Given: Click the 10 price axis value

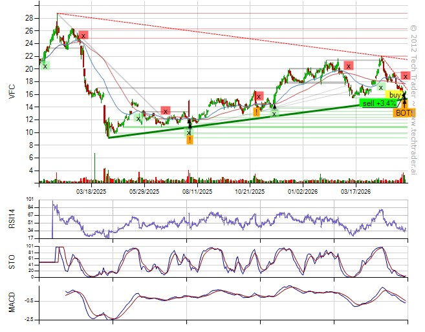Looking at the screenshot, I should coord(29,132).
